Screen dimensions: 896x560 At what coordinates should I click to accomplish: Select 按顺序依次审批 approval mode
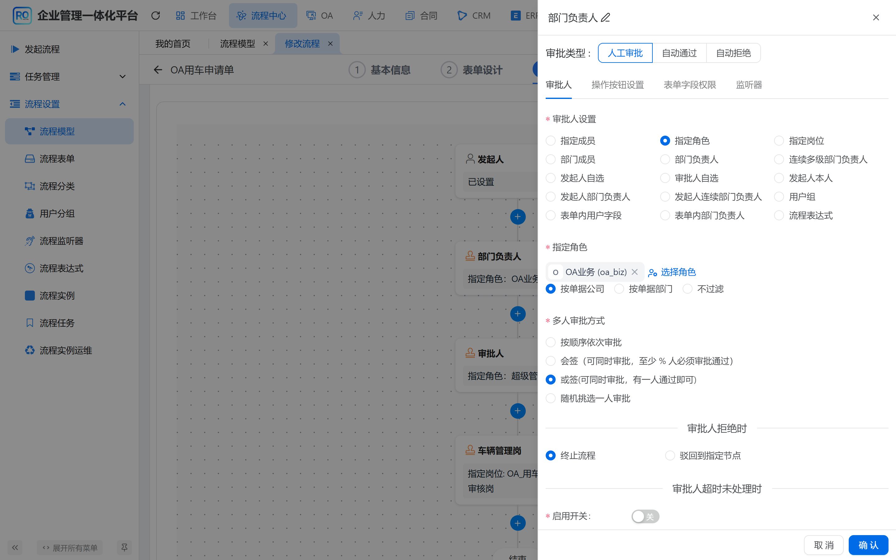point(551,342)
